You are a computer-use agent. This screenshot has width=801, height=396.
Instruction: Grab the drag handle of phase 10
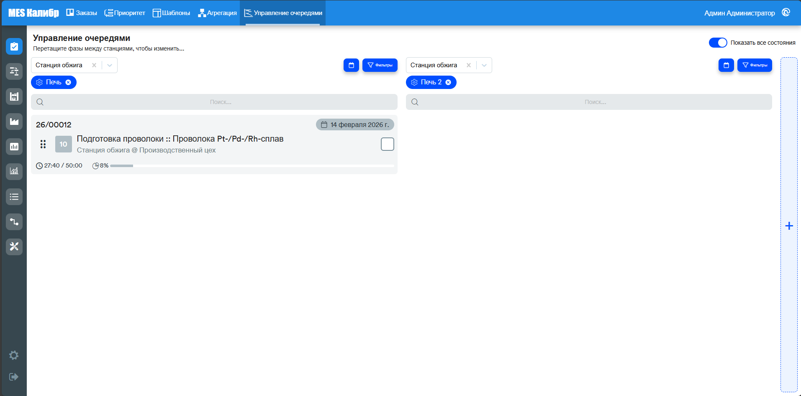(43, 144)
